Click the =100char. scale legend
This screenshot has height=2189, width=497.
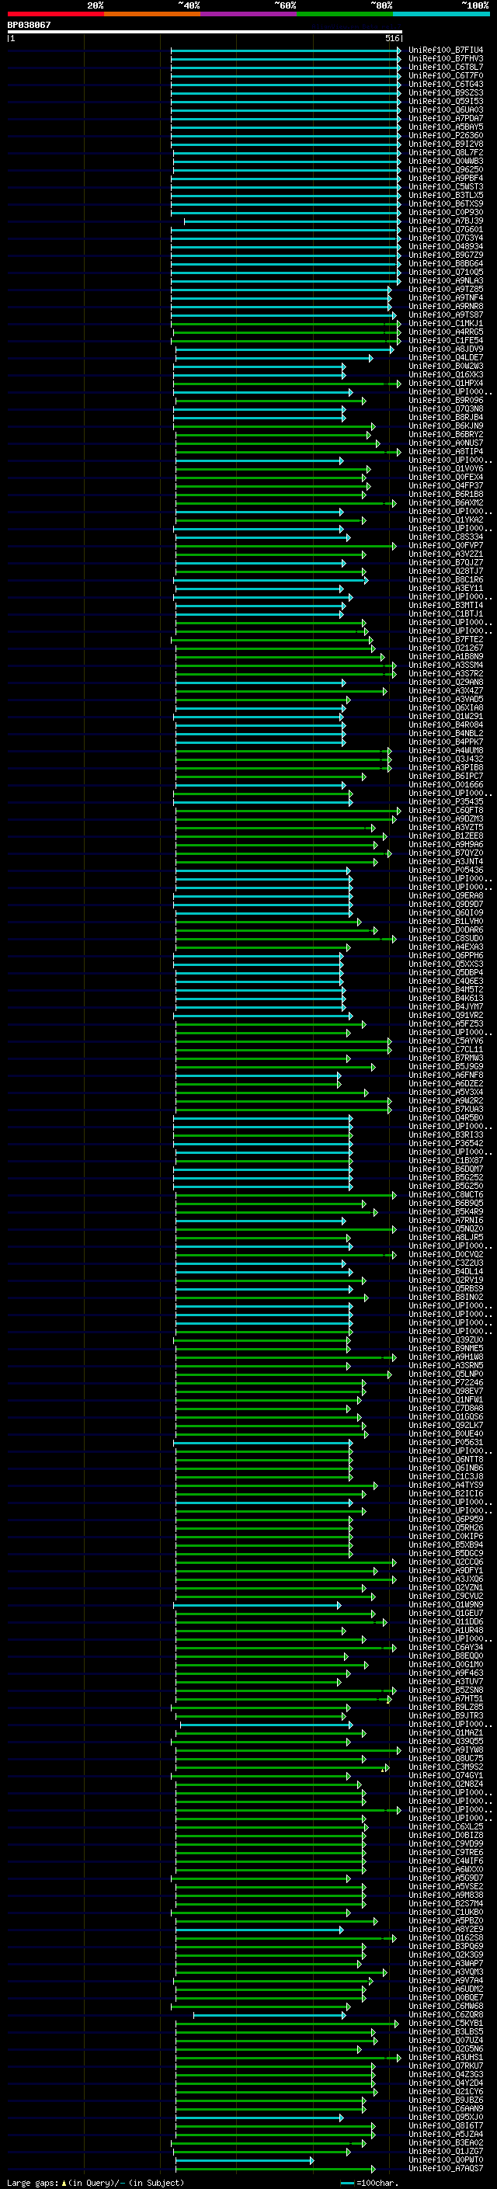pos(368,2183)
